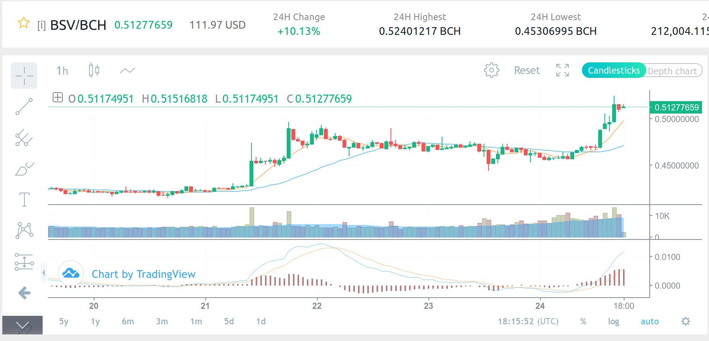The width and height of the screenshot is (709, 341).
Task: Open the 1h interval dropdown
Action: tap(62, 71)
